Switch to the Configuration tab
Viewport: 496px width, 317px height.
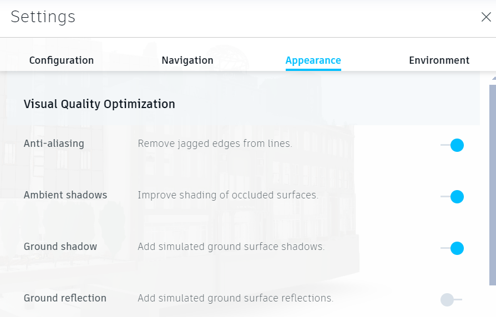pos(62,60)
